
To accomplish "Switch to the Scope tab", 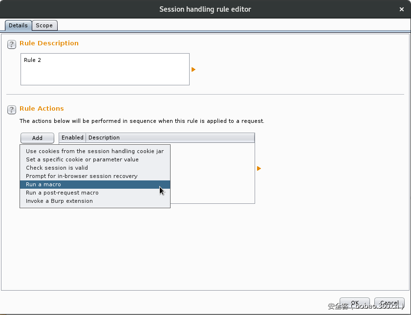I will tap(44, 25).
